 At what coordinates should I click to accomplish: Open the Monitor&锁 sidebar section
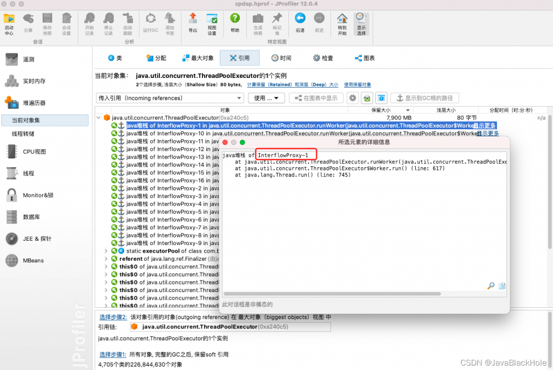click(30, 195)
